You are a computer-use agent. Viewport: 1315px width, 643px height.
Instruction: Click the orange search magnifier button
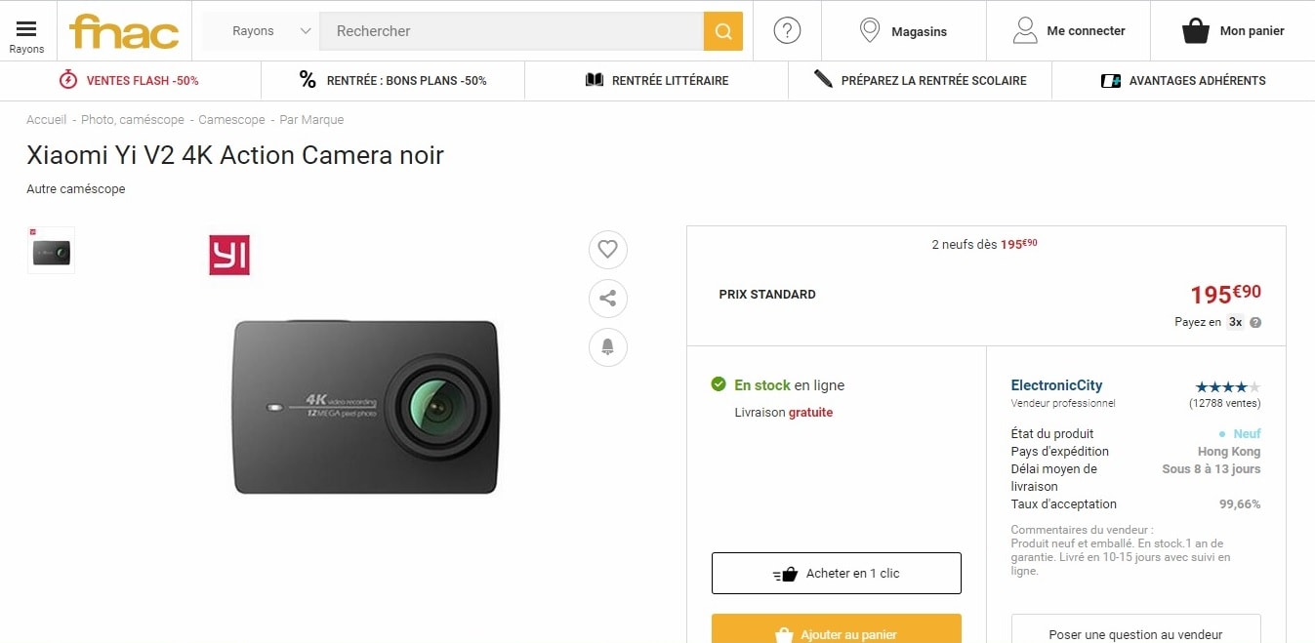pos(723,31)
